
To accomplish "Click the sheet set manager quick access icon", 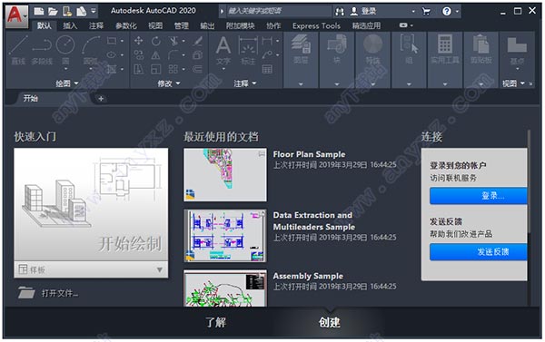I will click(82, 12).
